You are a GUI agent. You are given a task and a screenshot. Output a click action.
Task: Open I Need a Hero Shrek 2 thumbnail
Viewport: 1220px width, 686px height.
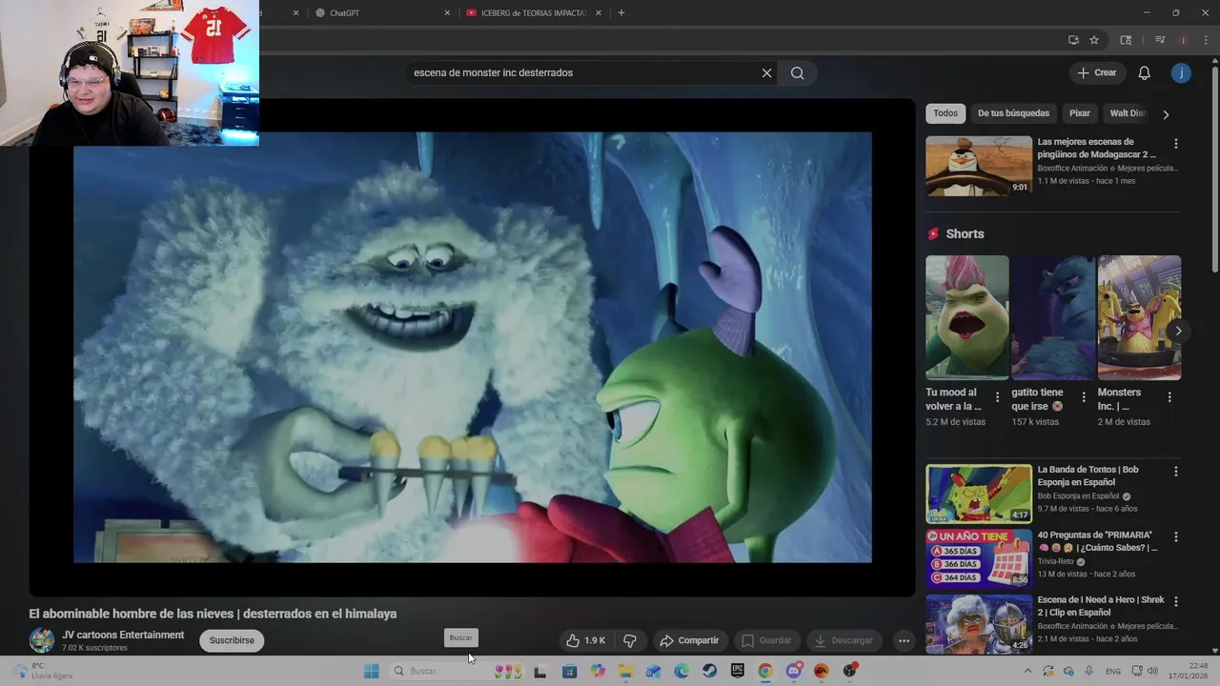click(979, 623)
